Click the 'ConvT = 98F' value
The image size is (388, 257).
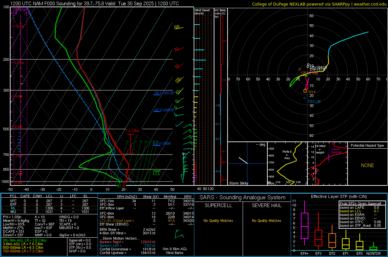(45, 225)
